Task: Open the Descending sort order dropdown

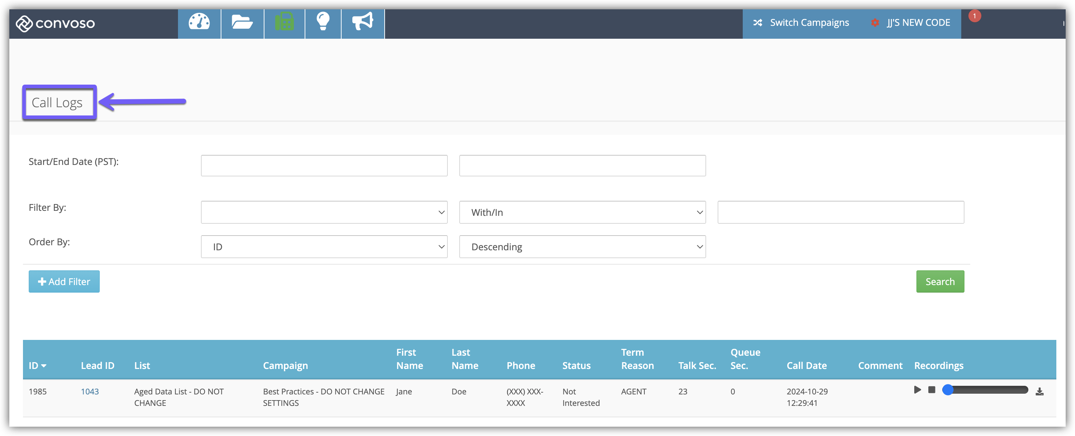Action: [582, 247]
